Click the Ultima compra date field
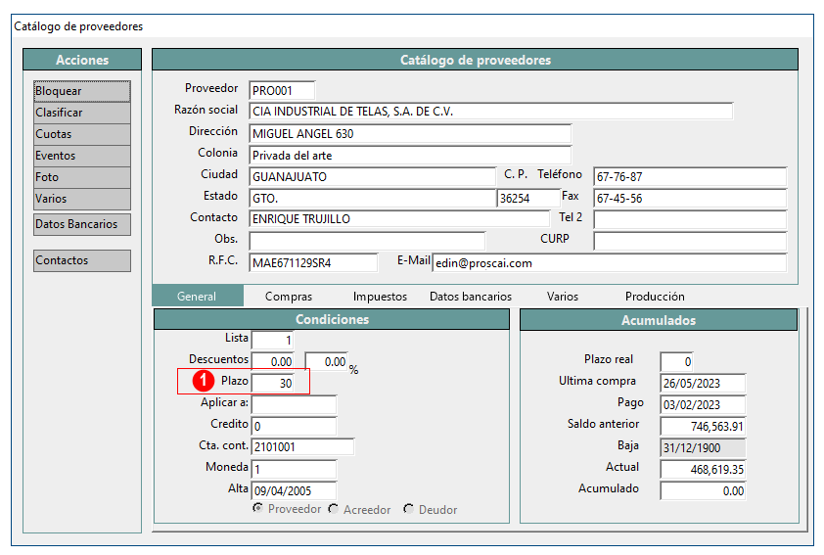The width and height of the screenshot is (824, 555). (703, 383)
